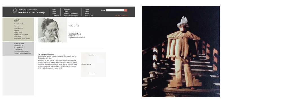The width and height of the screenshot is (282, 108).
Task: Click the Rafael Moneo book cover thumbnail
Action: pyautogui.click(x=93, y=65)
